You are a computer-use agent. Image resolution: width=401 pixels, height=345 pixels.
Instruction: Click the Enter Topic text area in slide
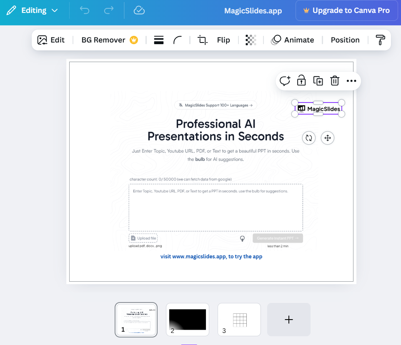[x=216, y=207]
